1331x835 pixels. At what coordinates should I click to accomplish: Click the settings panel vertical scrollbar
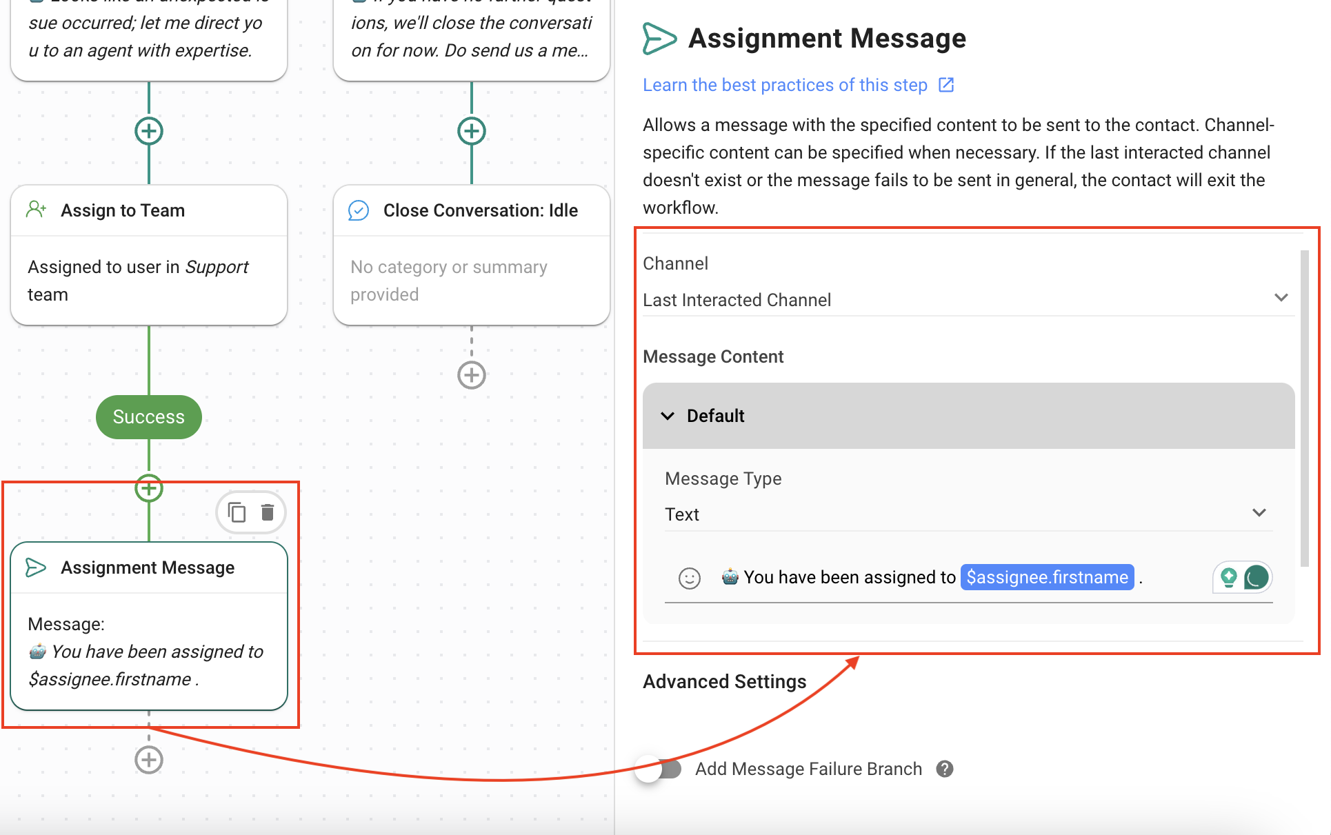pos(1303,408)
